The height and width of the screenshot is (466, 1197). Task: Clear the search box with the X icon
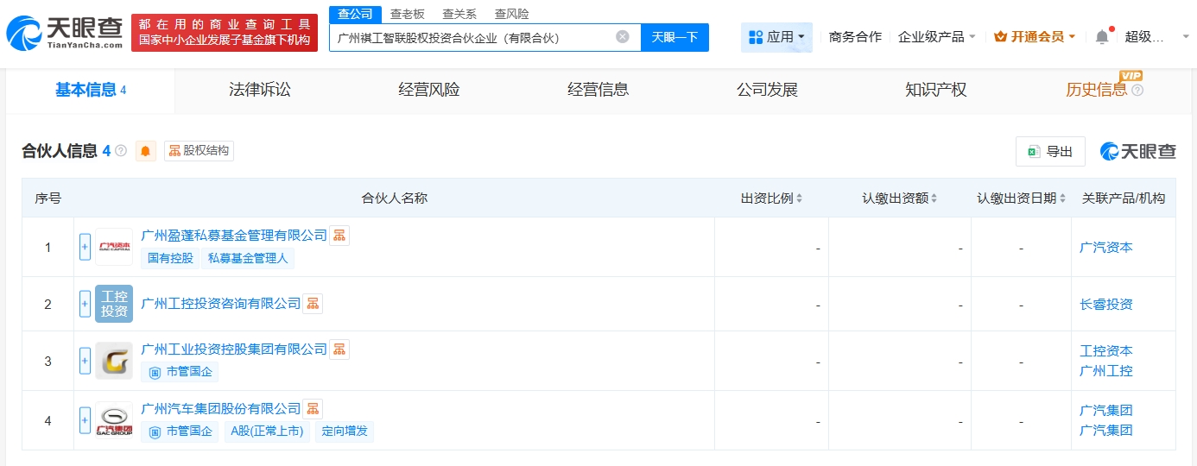pyautogui.click(x=622, y=37)
